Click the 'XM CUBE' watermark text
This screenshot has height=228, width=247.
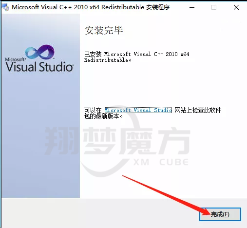click(x=161, y=162)
